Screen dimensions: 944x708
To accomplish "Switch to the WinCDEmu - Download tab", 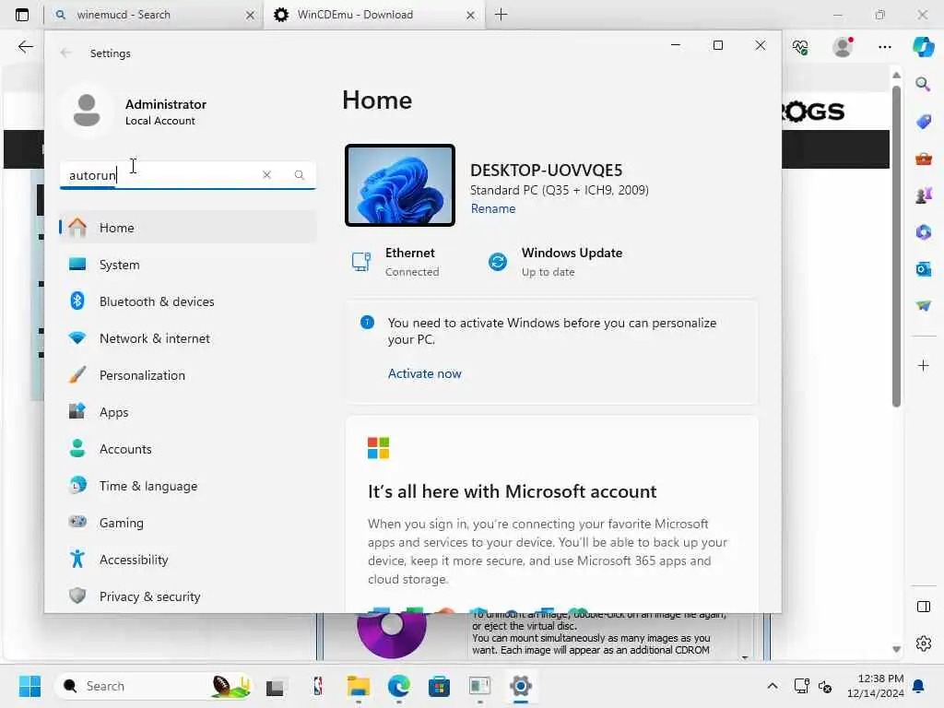I will pyautogui.click(x=373, y=15).
